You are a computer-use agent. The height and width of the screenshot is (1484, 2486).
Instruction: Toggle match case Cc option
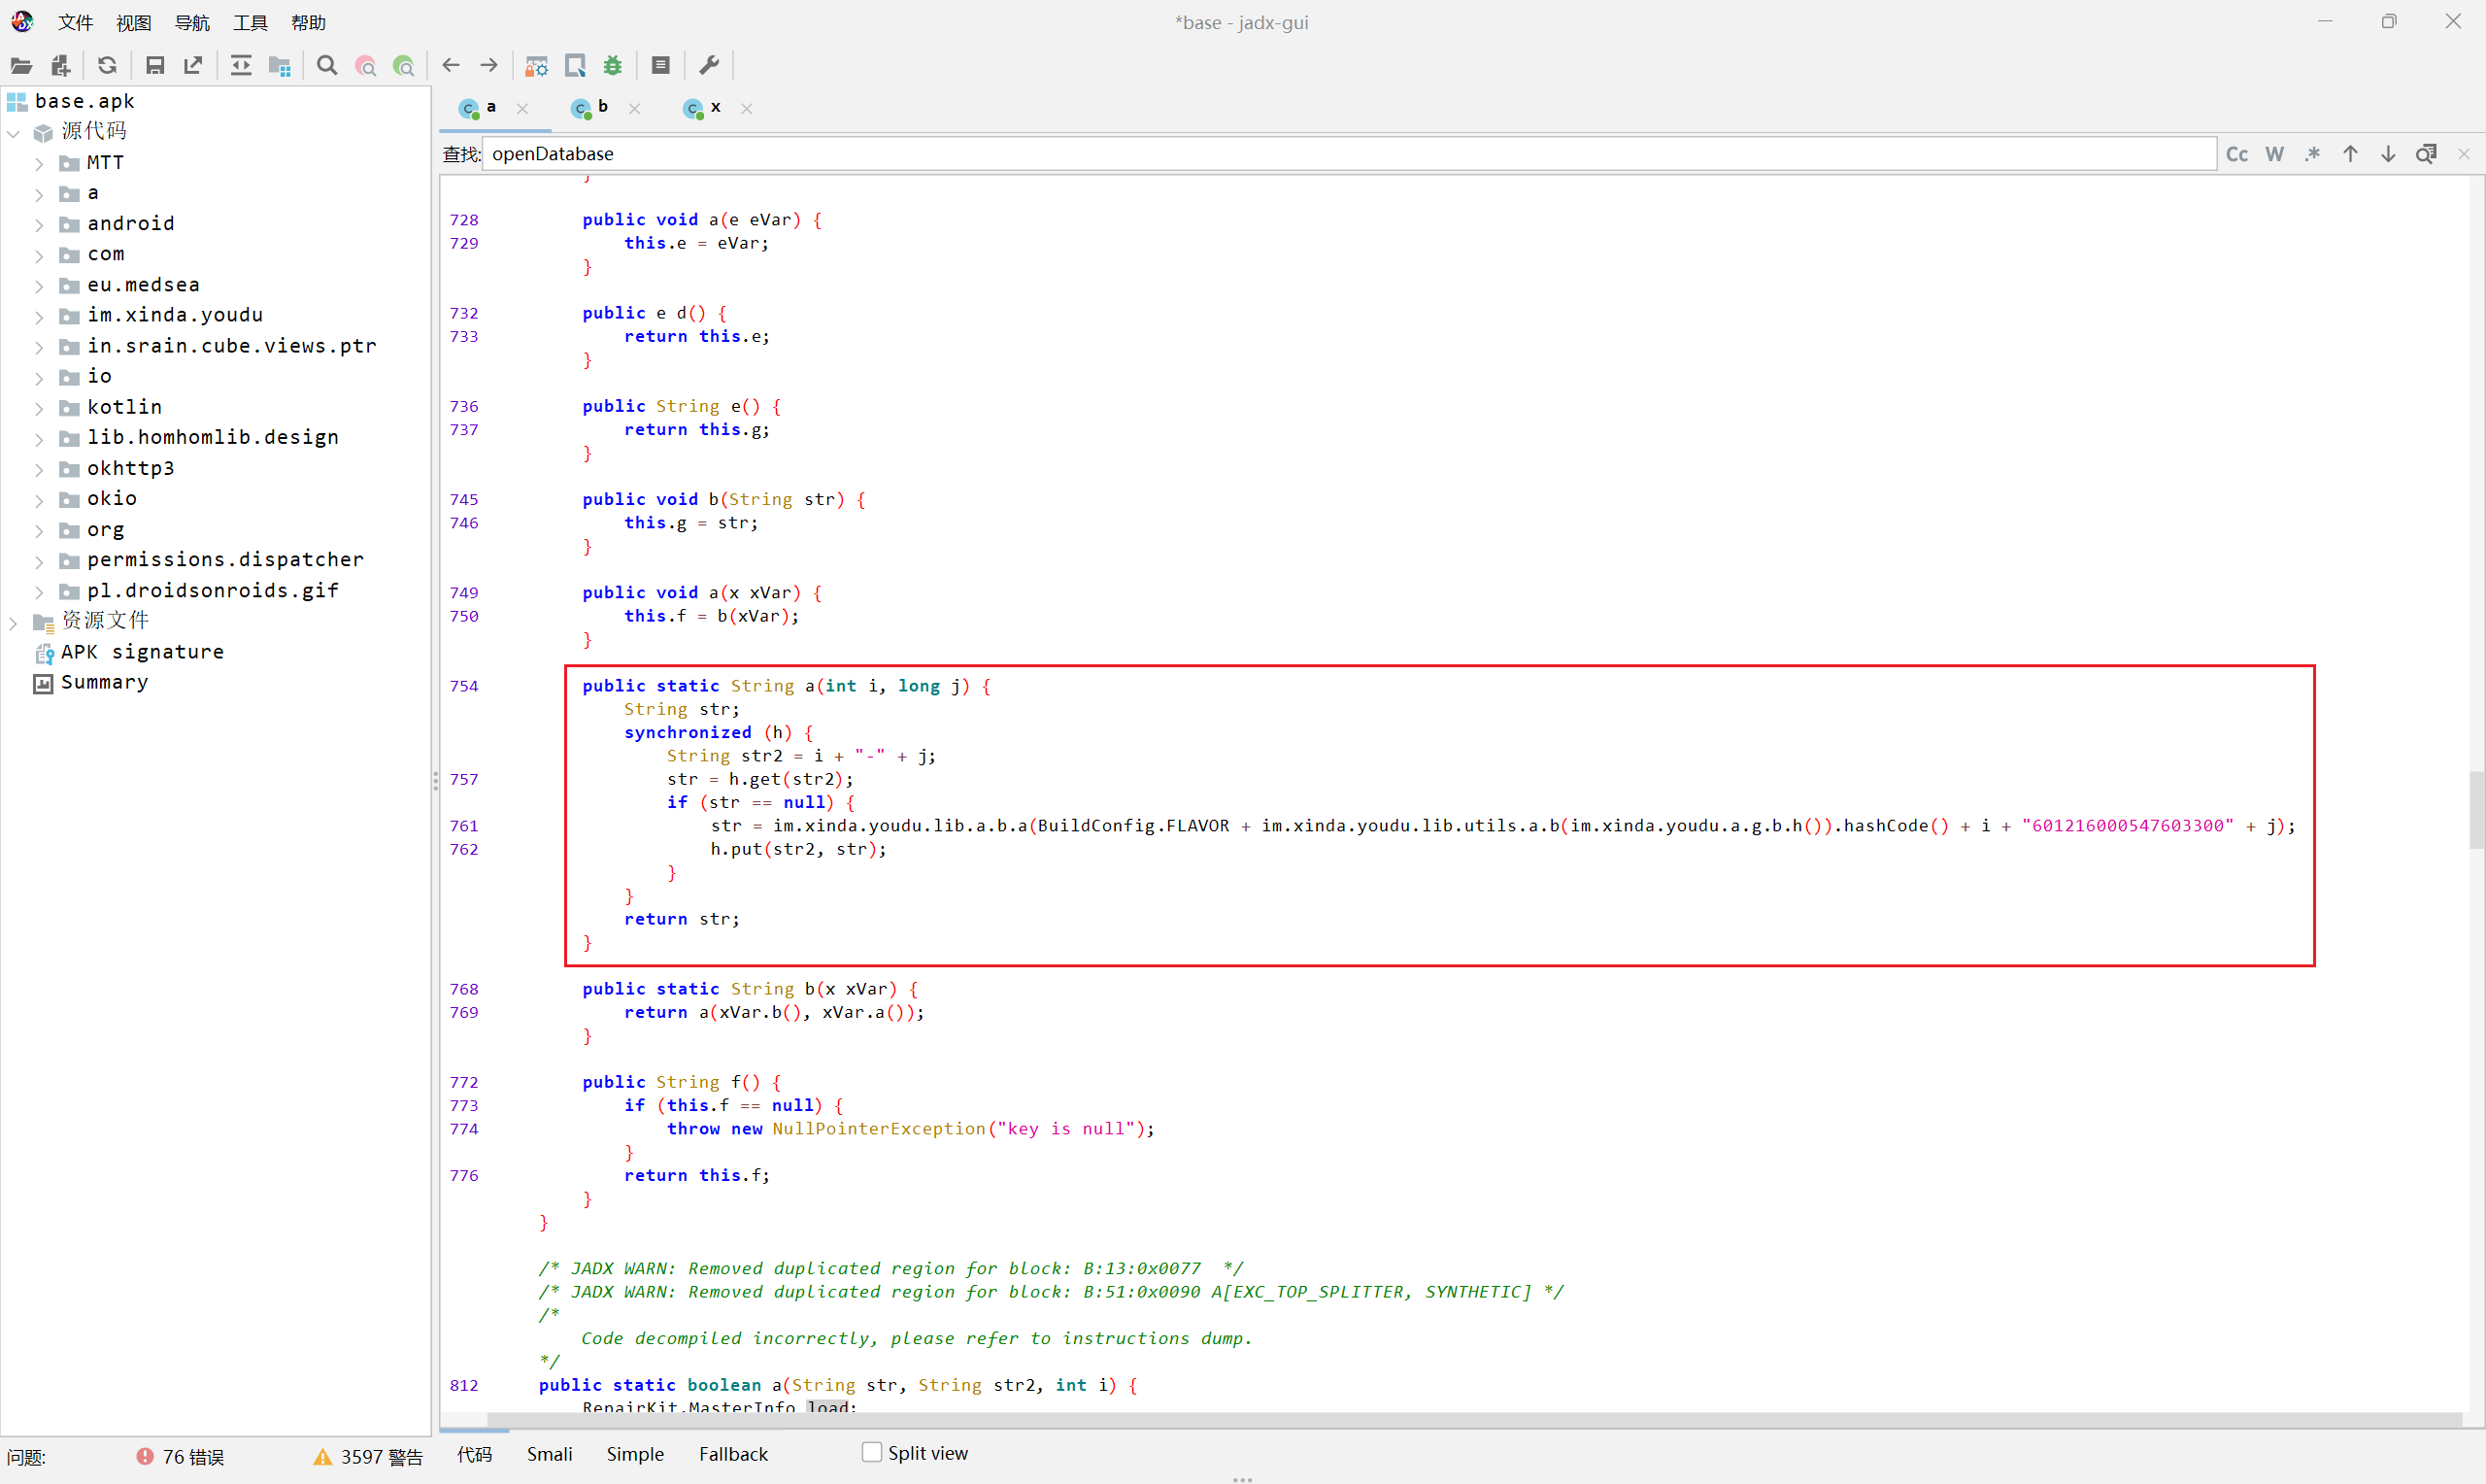(x=2237, y=154)
